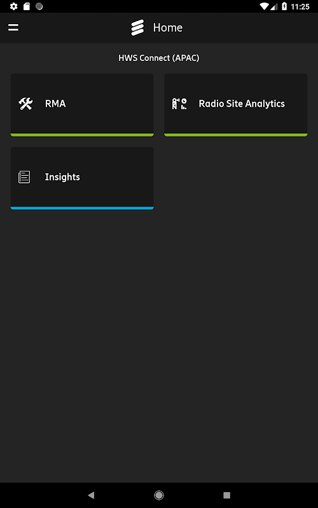Tap the SD card status icon
318x508 pixels.
click(x=27, y=6)
